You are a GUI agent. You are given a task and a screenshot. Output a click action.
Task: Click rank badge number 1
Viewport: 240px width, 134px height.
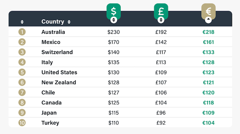click(22, 32)
